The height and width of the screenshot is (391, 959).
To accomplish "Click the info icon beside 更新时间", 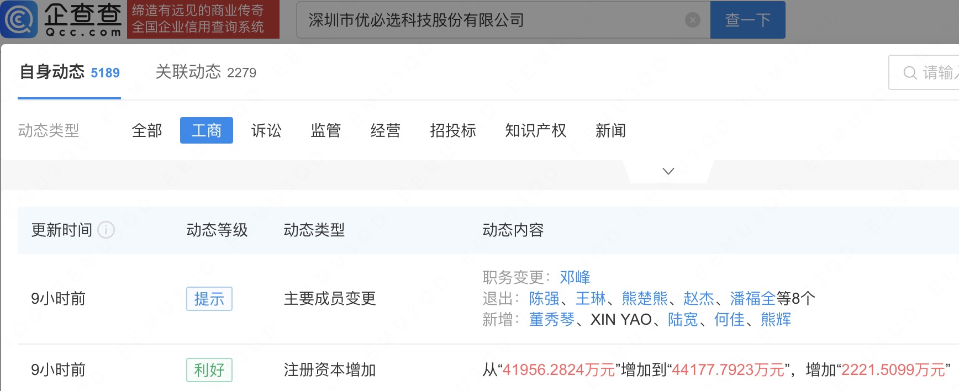I will [106, 230].
